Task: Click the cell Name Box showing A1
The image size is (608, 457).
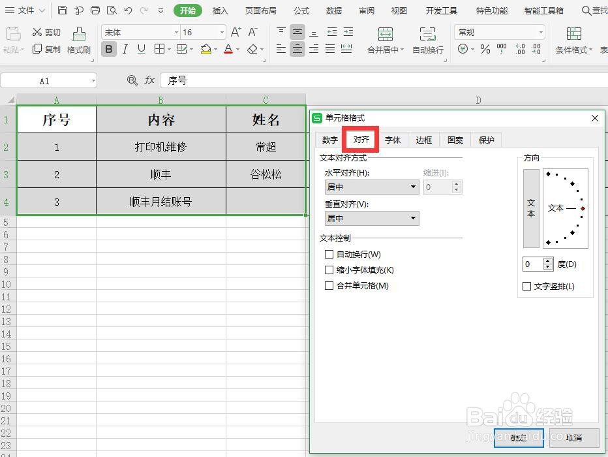Action: tap(46, 80)
